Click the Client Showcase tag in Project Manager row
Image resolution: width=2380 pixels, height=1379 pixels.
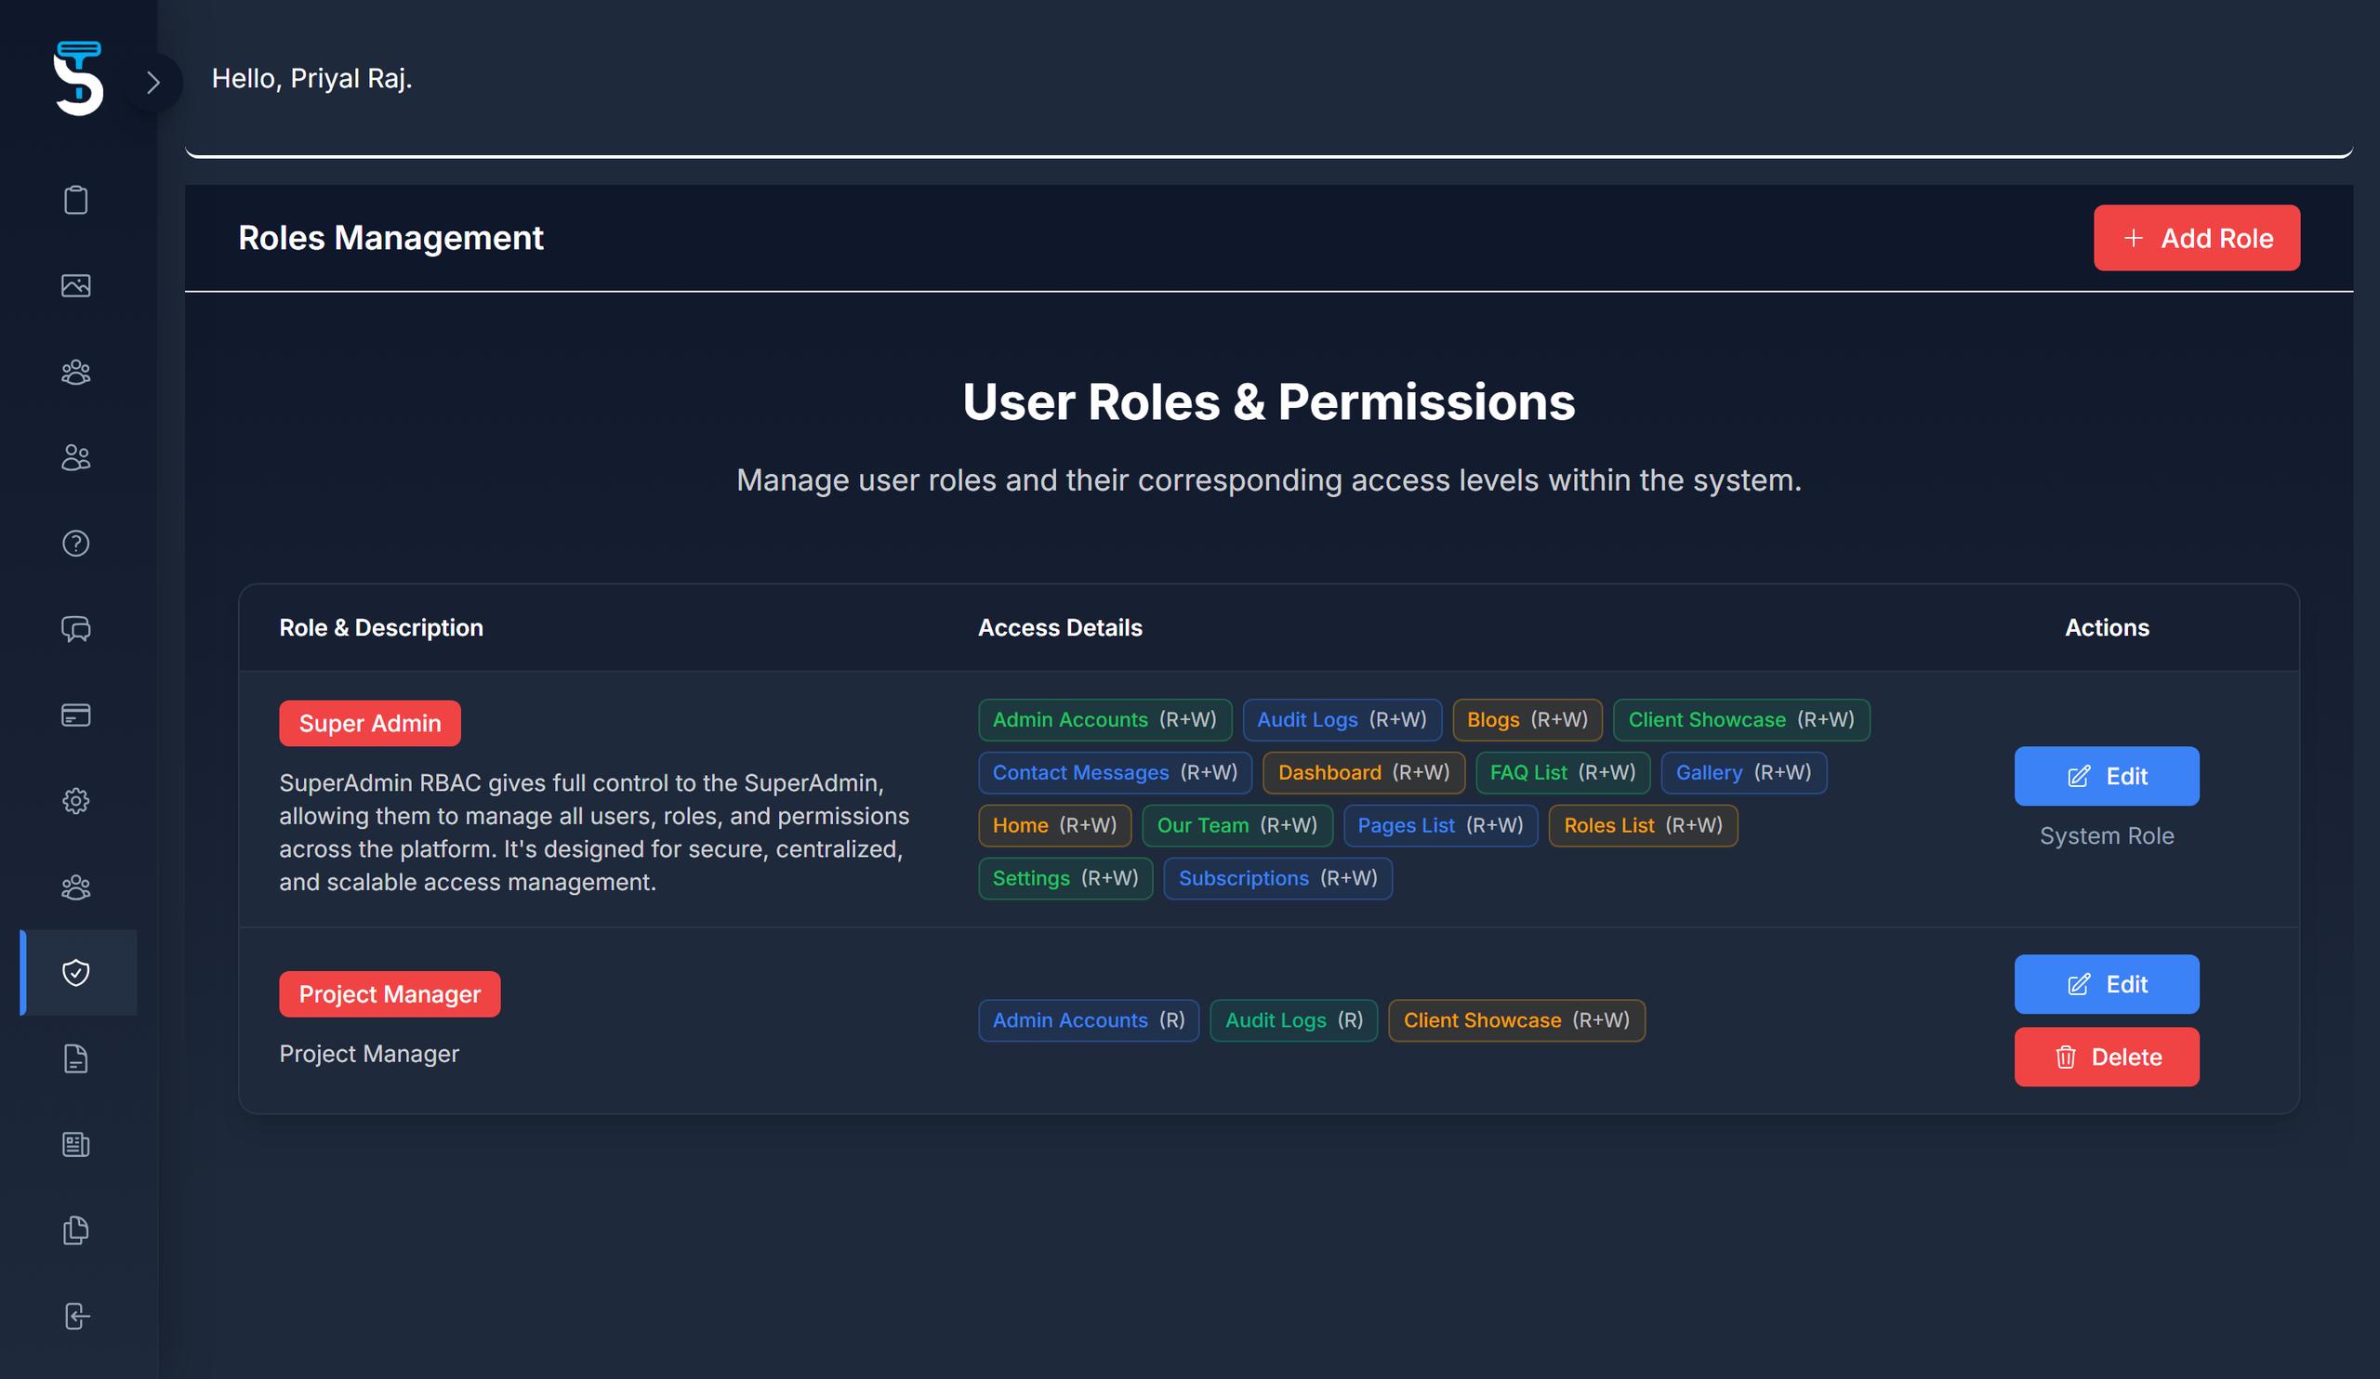(x=1514, y=1020)
